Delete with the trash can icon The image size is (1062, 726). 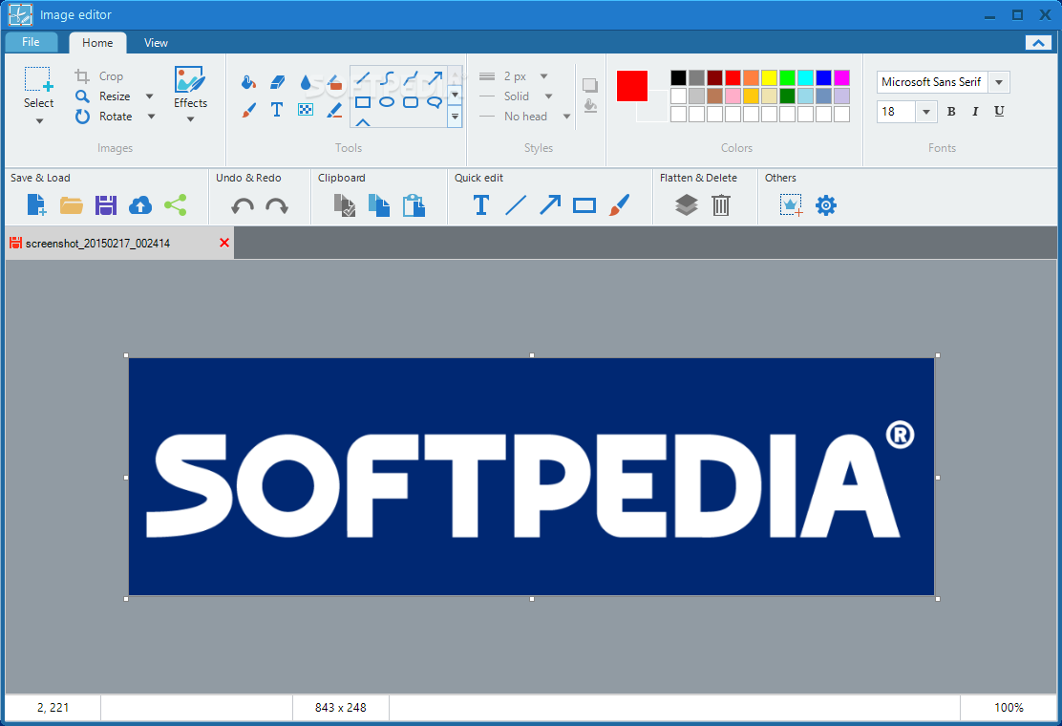[x=721, y=204]
